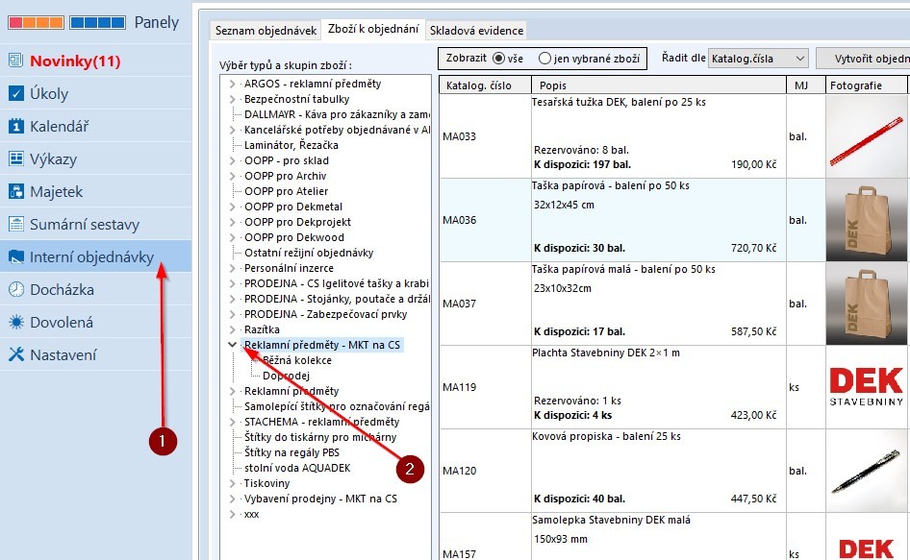
Task: Click the Dovolená sun icon
Action: (15, 322)
